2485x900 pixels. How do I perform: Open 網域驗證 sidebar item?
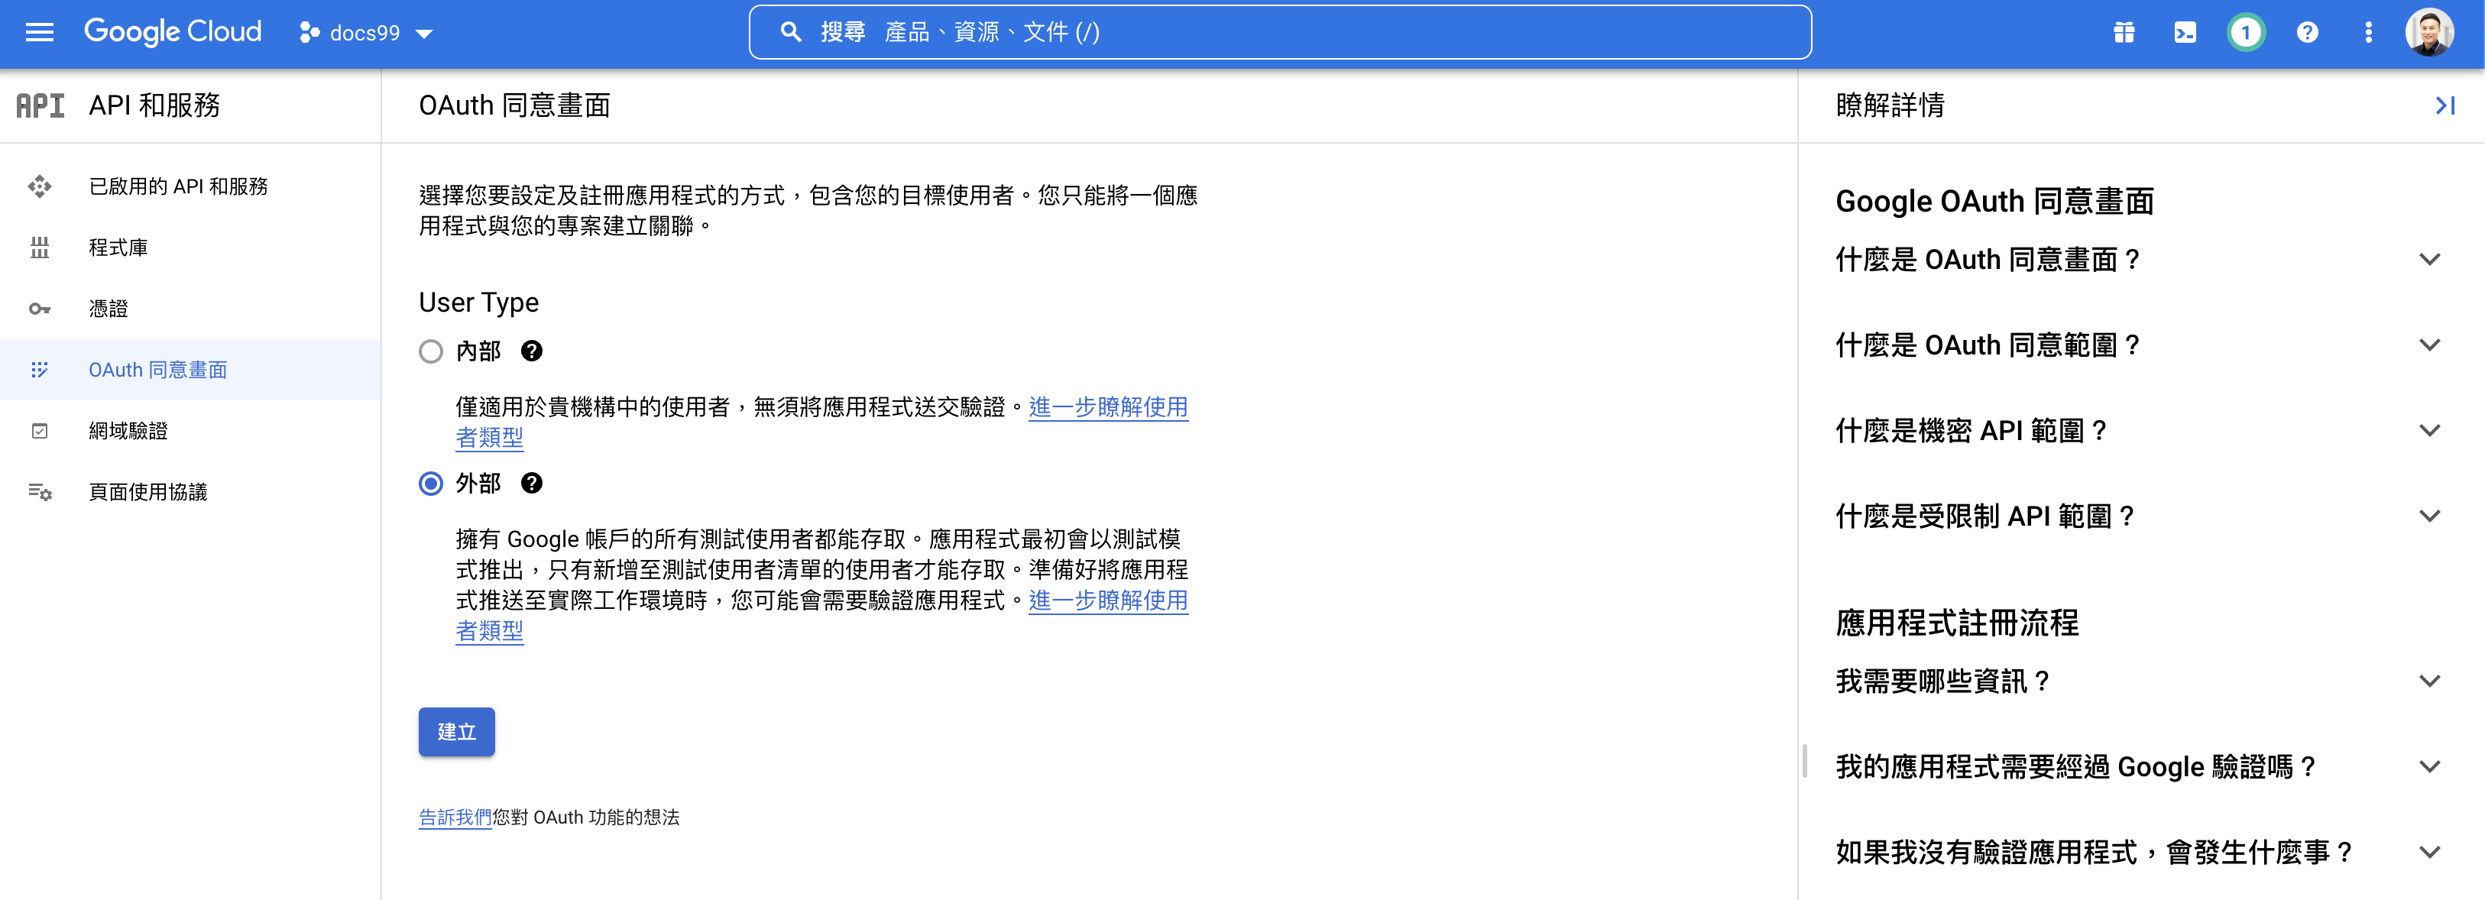tap(128, 431)
